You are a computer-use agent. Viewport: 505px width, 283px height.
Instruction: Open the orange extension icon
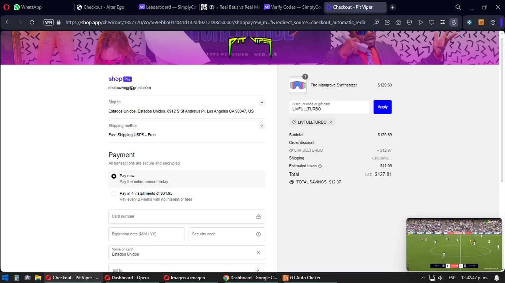[481, 22]
